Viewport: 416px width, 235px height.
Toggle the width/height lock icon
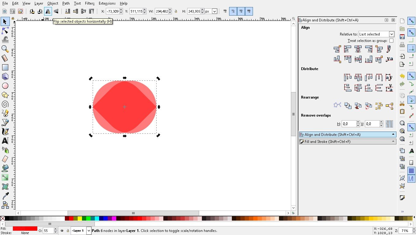coord(176,11)
